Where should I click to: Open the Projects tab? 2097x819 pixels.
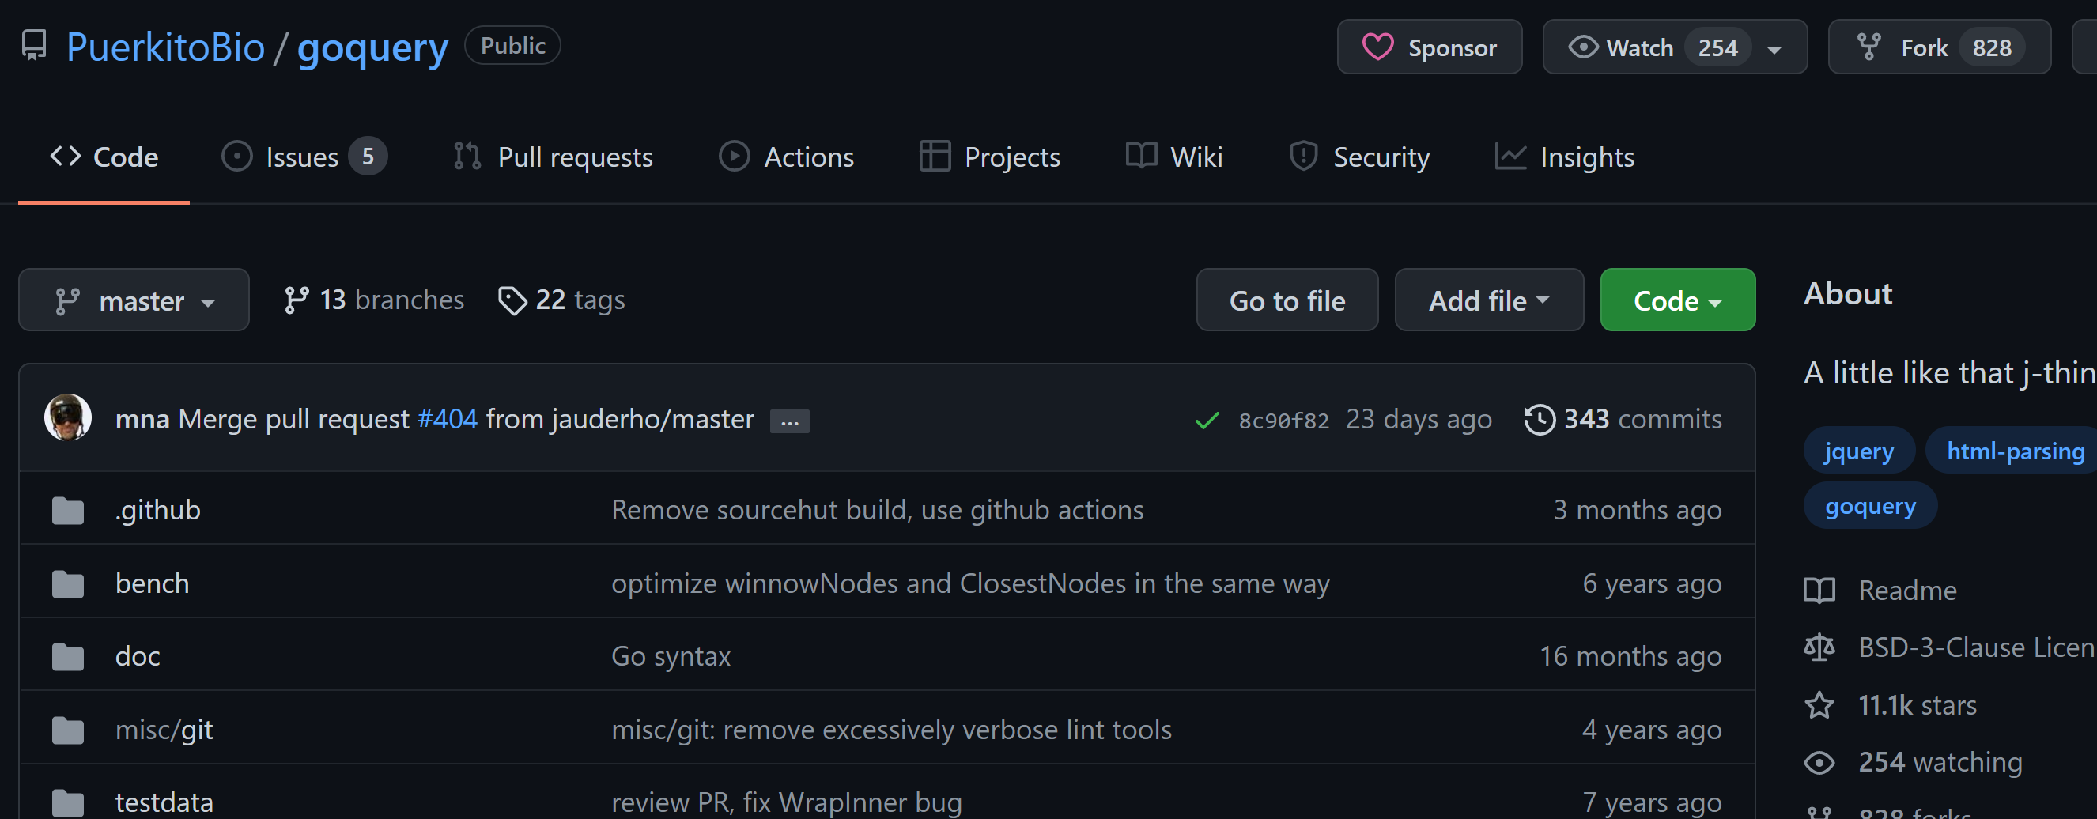pos(990,157)
